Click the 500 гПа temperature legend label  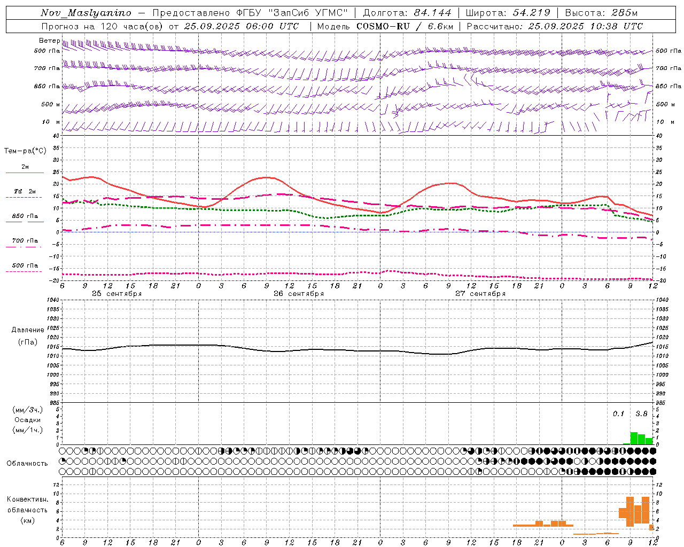pos(25,265)
